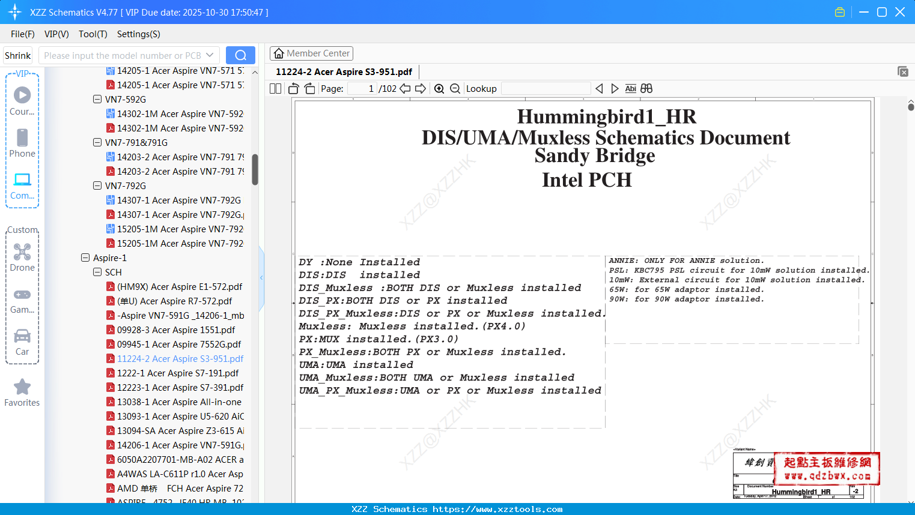Open the 13038-1 Acer Aspire All-in-one file
This screenshot has height=515, width=915.
[174, 402]
